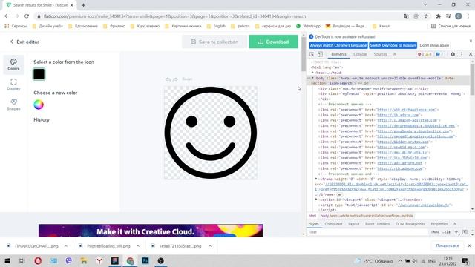Screen dimensions: 475x267
Task: Open DevTools three-dot customize menu
Action: point(462,54)
